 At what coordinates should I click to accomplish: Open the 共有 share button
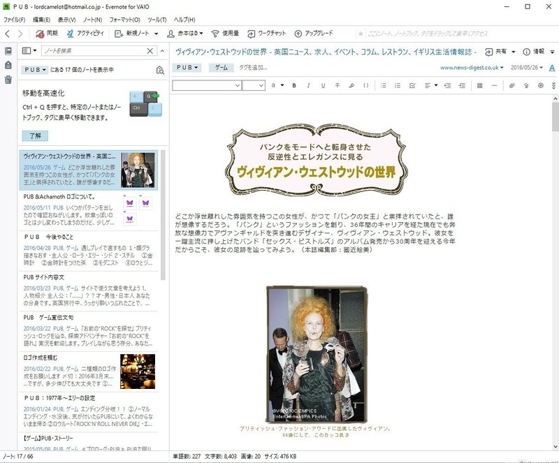[x=496, y=52]
